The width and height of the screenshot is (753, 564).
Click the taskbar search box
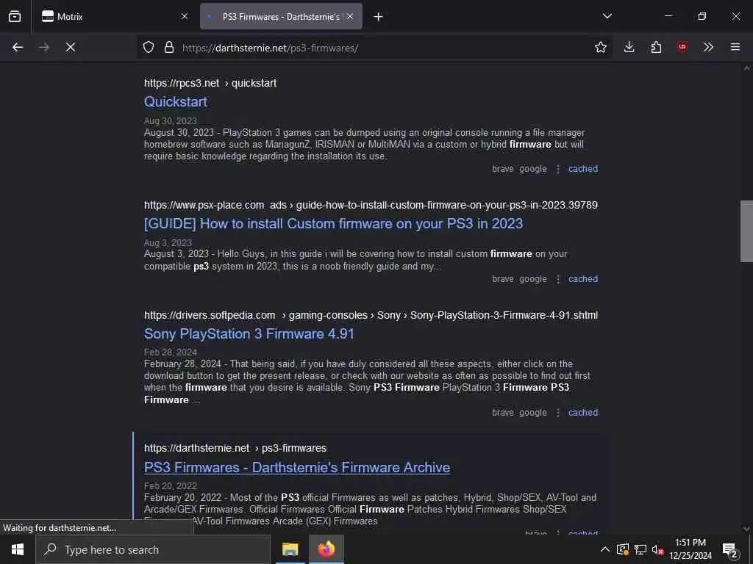[153, 549]
